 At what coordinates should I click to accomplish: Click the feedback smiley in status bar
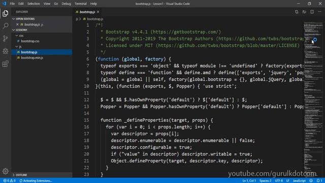311,181
